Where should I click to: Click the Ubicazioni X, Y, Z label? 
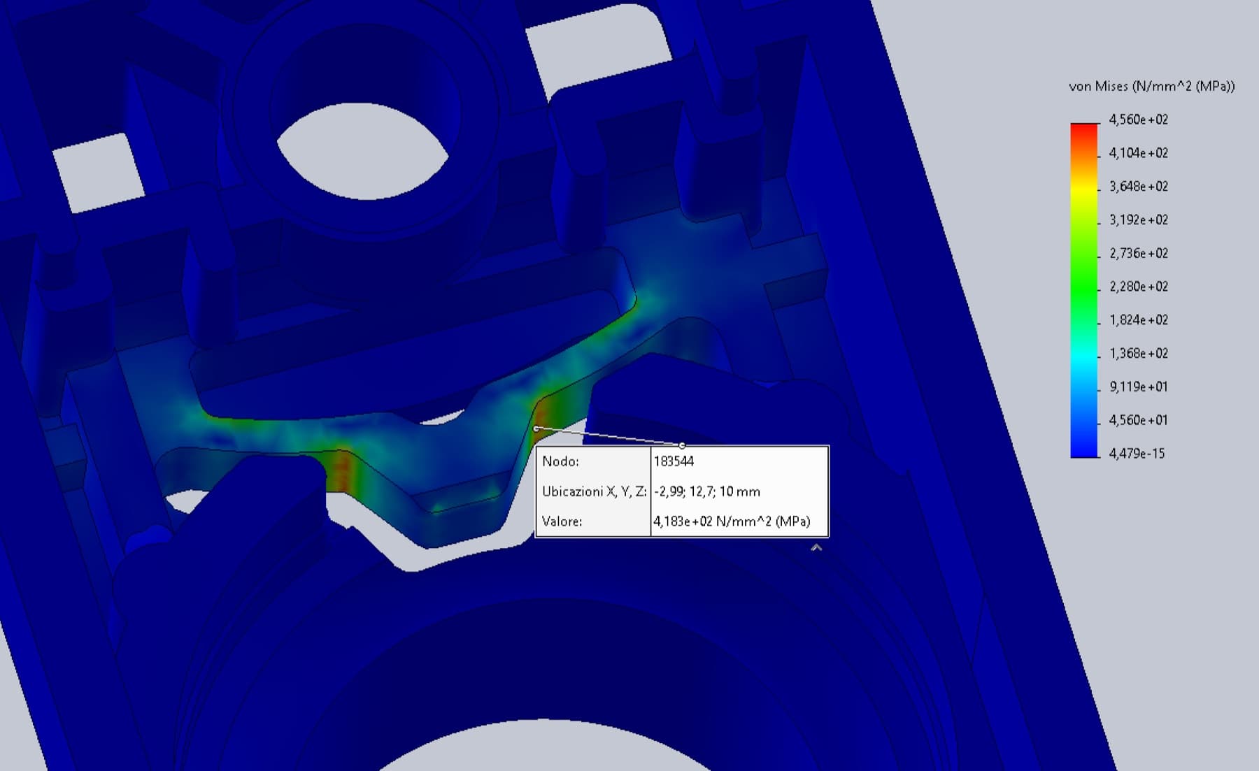[594, 491]
